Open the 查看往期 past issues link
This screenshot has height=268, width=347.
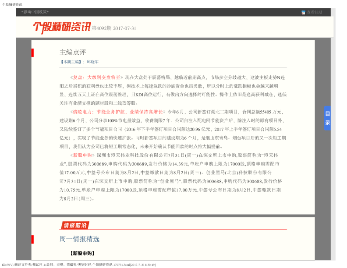(x=314, y=12)
